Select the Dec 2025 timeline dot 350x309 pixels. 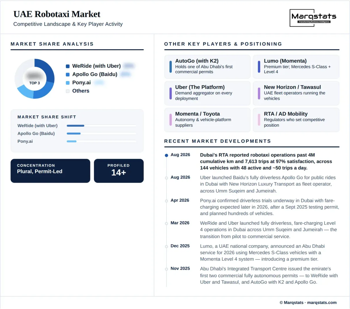click(x=167, y=246)
